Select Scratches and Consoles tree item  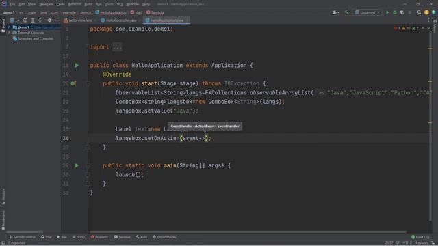(x=33, y=39)
